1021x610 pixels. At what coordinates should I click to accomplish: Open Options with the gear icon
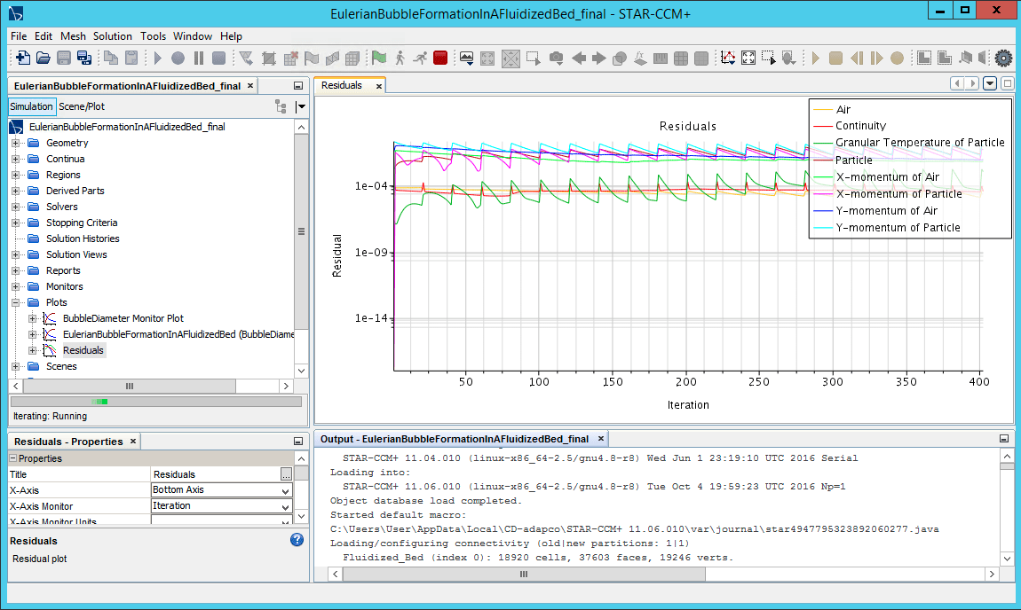click(1003, 59)
